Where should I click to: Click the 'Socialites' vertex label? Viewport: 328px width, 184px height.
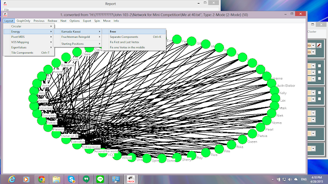pos(49,116)
